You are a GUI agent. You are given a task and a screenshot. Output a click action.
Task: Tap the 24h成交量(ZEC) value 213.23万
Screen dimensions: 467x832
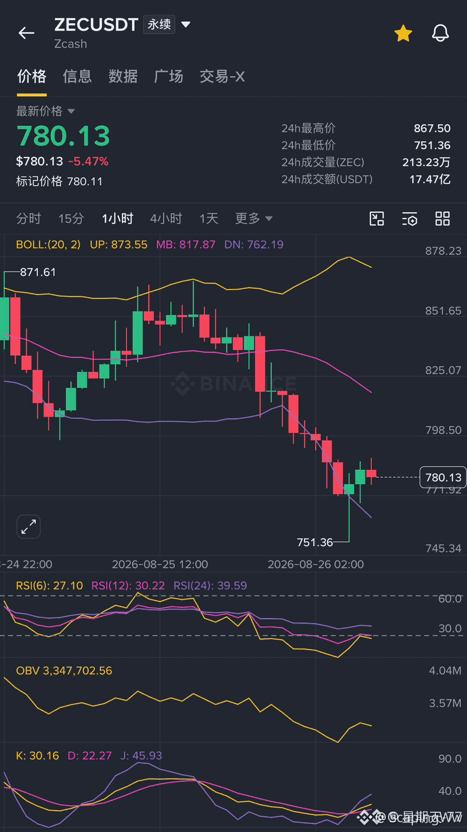(x=426, y=162)
